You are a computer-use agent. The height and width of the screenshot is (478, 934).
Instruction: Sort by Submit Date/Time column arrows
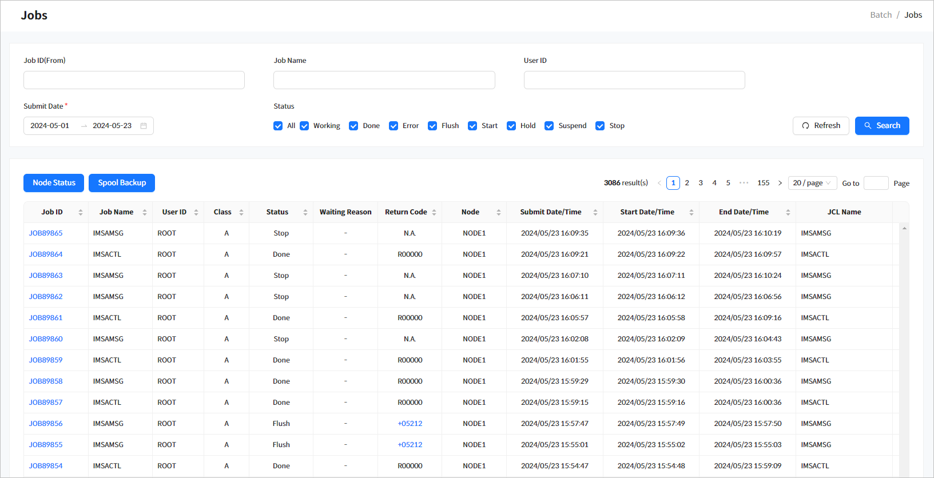pos(595,212)
